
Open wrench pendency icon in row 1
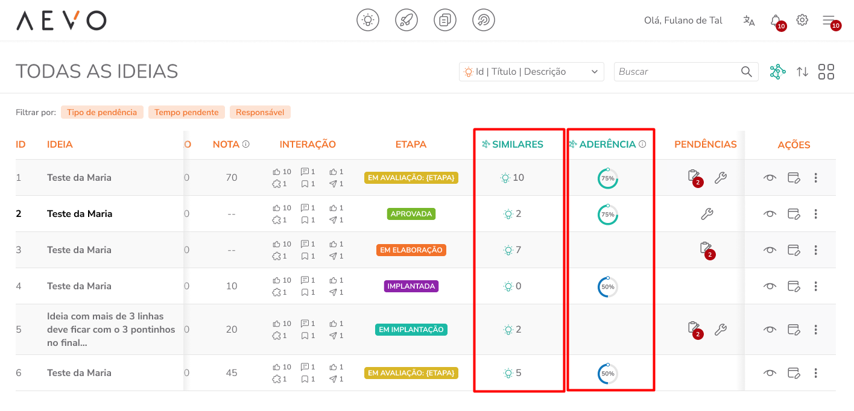coord(720,178)
